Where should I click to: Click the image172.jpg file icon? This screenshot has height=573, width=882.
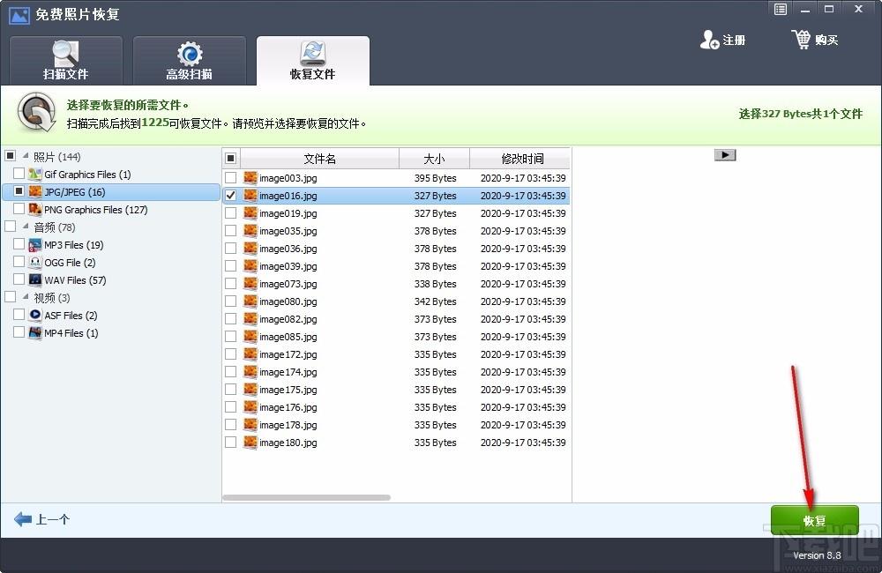coord(250,353)
